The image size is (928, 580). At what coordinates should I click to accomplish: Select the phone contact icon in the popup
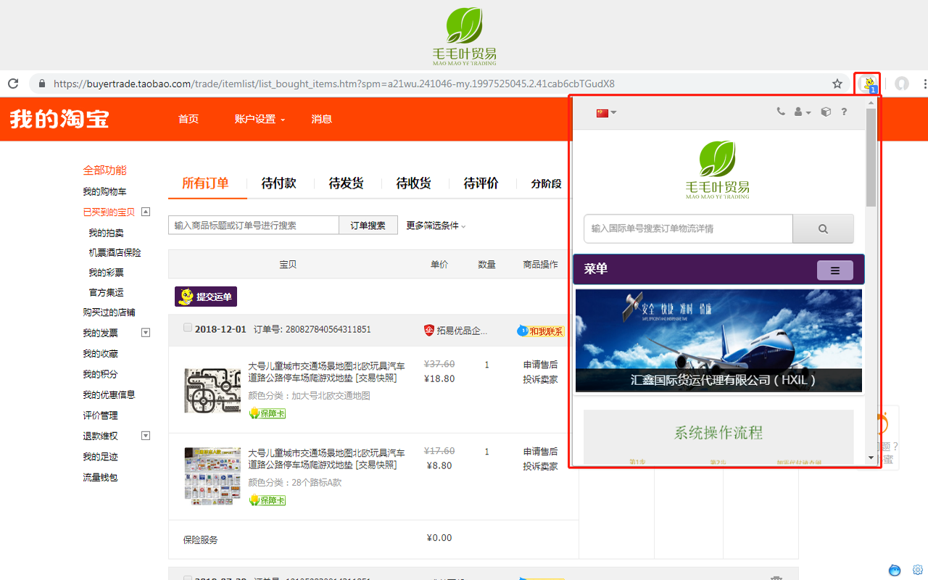(x=781, y=112)
